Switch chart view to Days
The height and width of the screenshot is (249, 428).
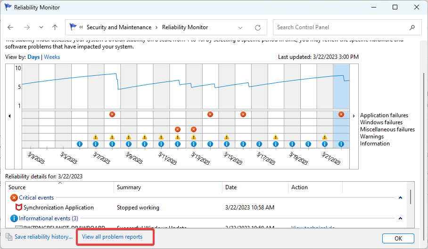coord(33,57)
